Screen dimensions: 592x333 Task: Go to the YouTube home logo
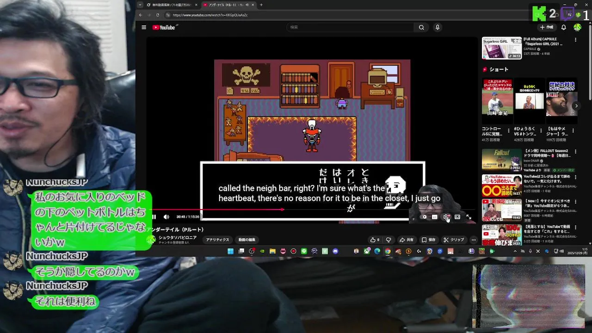click(x=164, y=27)
